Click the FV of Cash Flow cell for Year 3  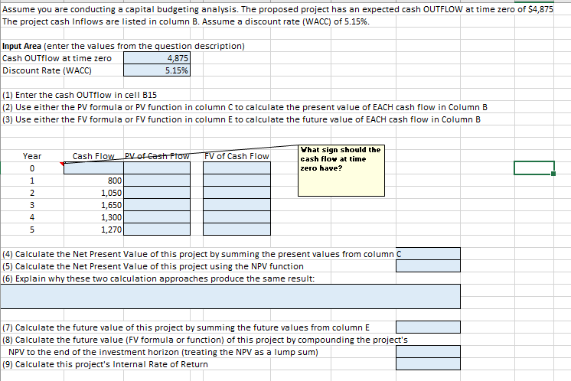237,205
